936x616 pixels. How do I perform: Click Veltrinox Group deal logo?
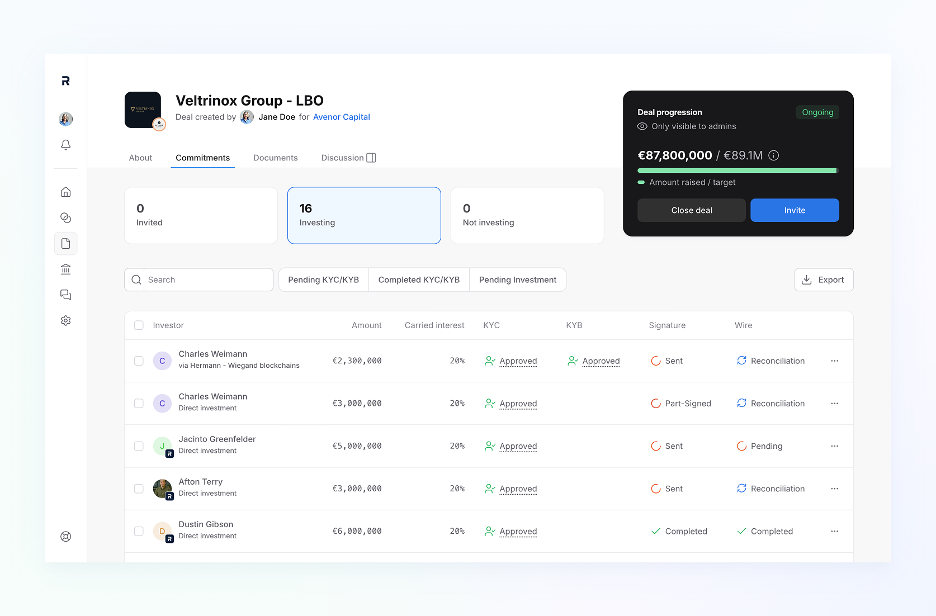click(143, 110)
